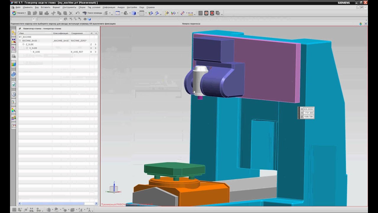This screenshot has width=378, height=213.
Task: Open the empty selection filter dropdown
Action: [23, 19]
